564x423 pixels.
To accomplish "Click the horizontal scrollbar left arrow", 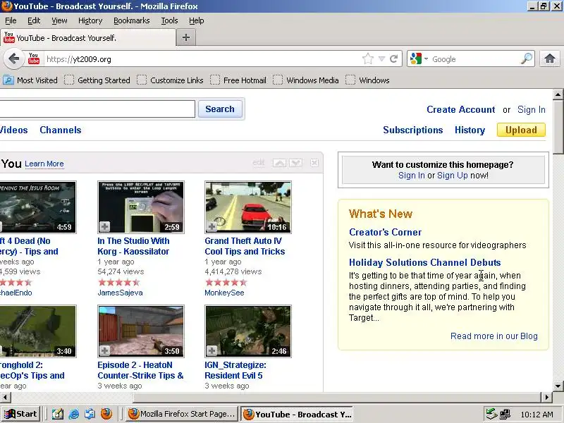I will click(5, 397).
